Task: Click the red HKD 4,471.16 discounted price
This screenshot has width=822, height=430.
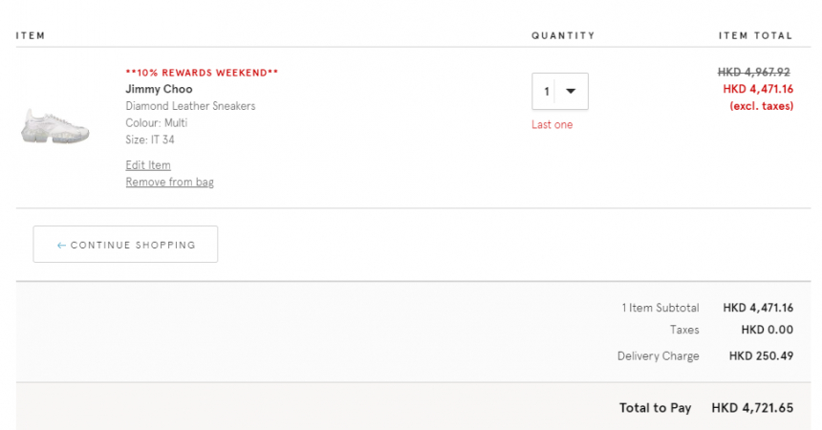Action: (x=758, y=89)
